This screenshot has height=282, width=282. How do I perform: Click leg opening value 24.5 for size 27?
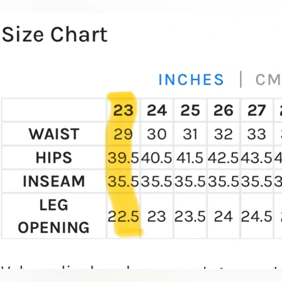pyautogui.click(x=257, y=217)
